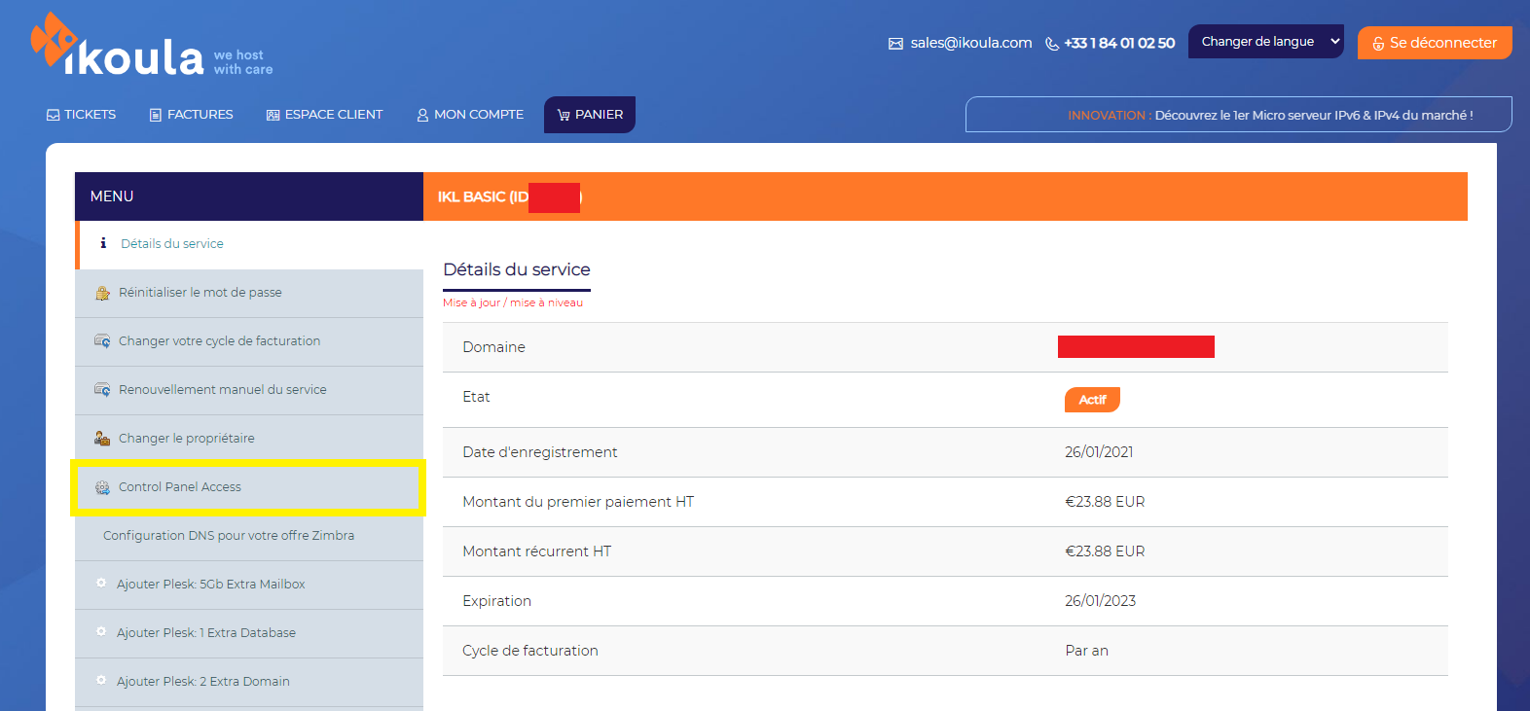
Task: Click the registration date 26/01/2021
Action: (x=1099, y=452)
